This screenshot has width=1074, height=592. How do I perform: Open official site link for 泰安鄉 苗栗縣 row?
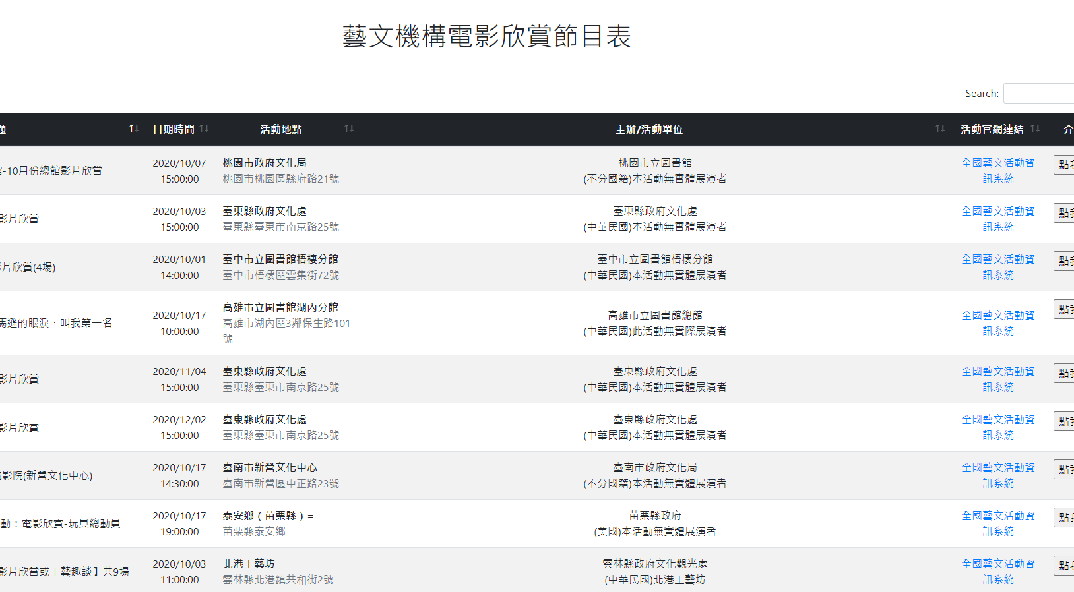tap(997, 523)
